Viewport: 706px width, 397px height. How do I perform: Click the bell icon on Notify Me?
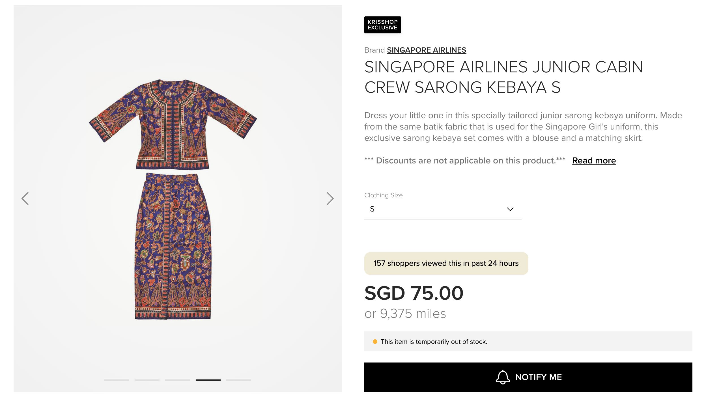point(503,377)
